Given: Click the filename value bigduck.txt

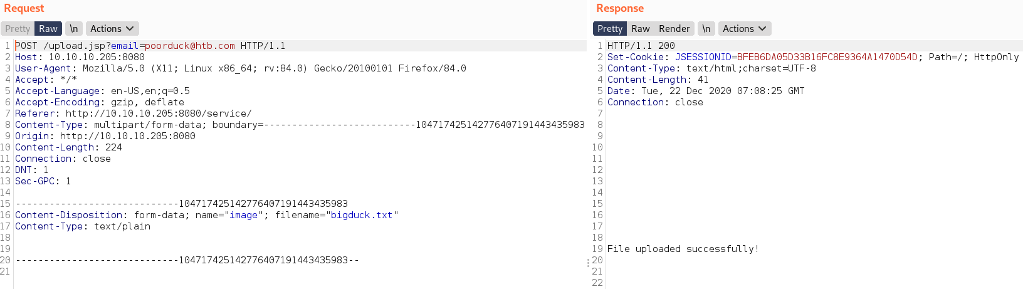Looking at the screenshot, I should (x=362, y=215).
